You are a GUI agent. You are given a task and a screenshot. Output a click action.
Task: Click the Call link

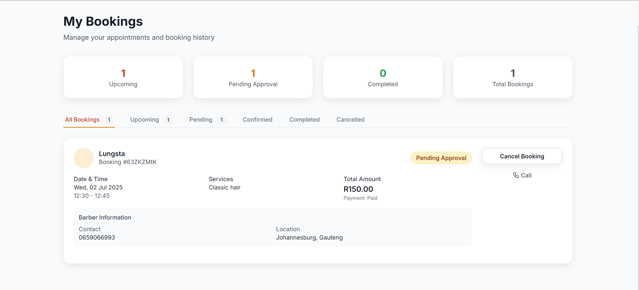pos(526,175)
